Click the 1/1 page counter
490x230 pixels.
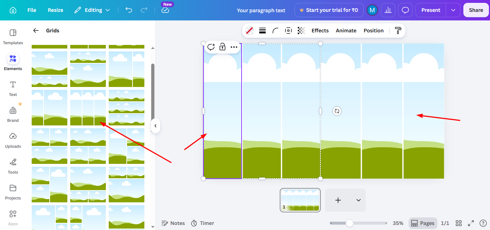[445, 223]
